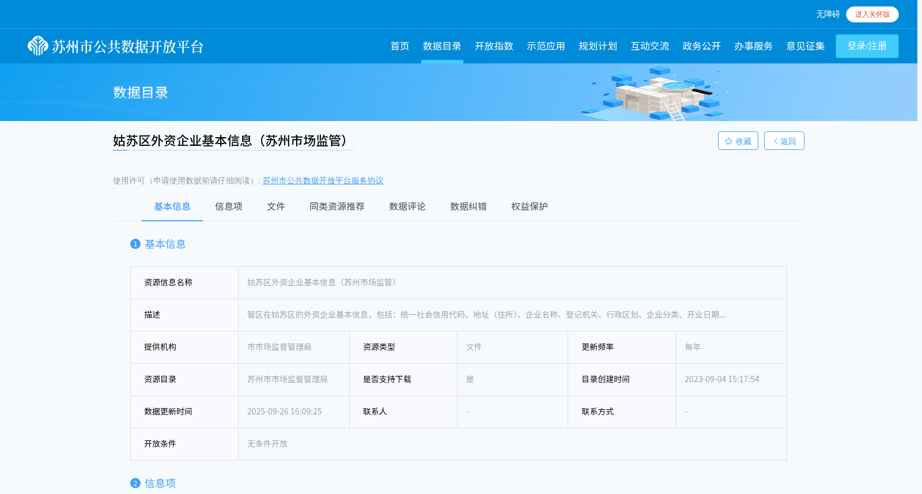This screenshot has height=494, width=922.
Task: Click the 每年 update frequency value
Action: point(693,347)
